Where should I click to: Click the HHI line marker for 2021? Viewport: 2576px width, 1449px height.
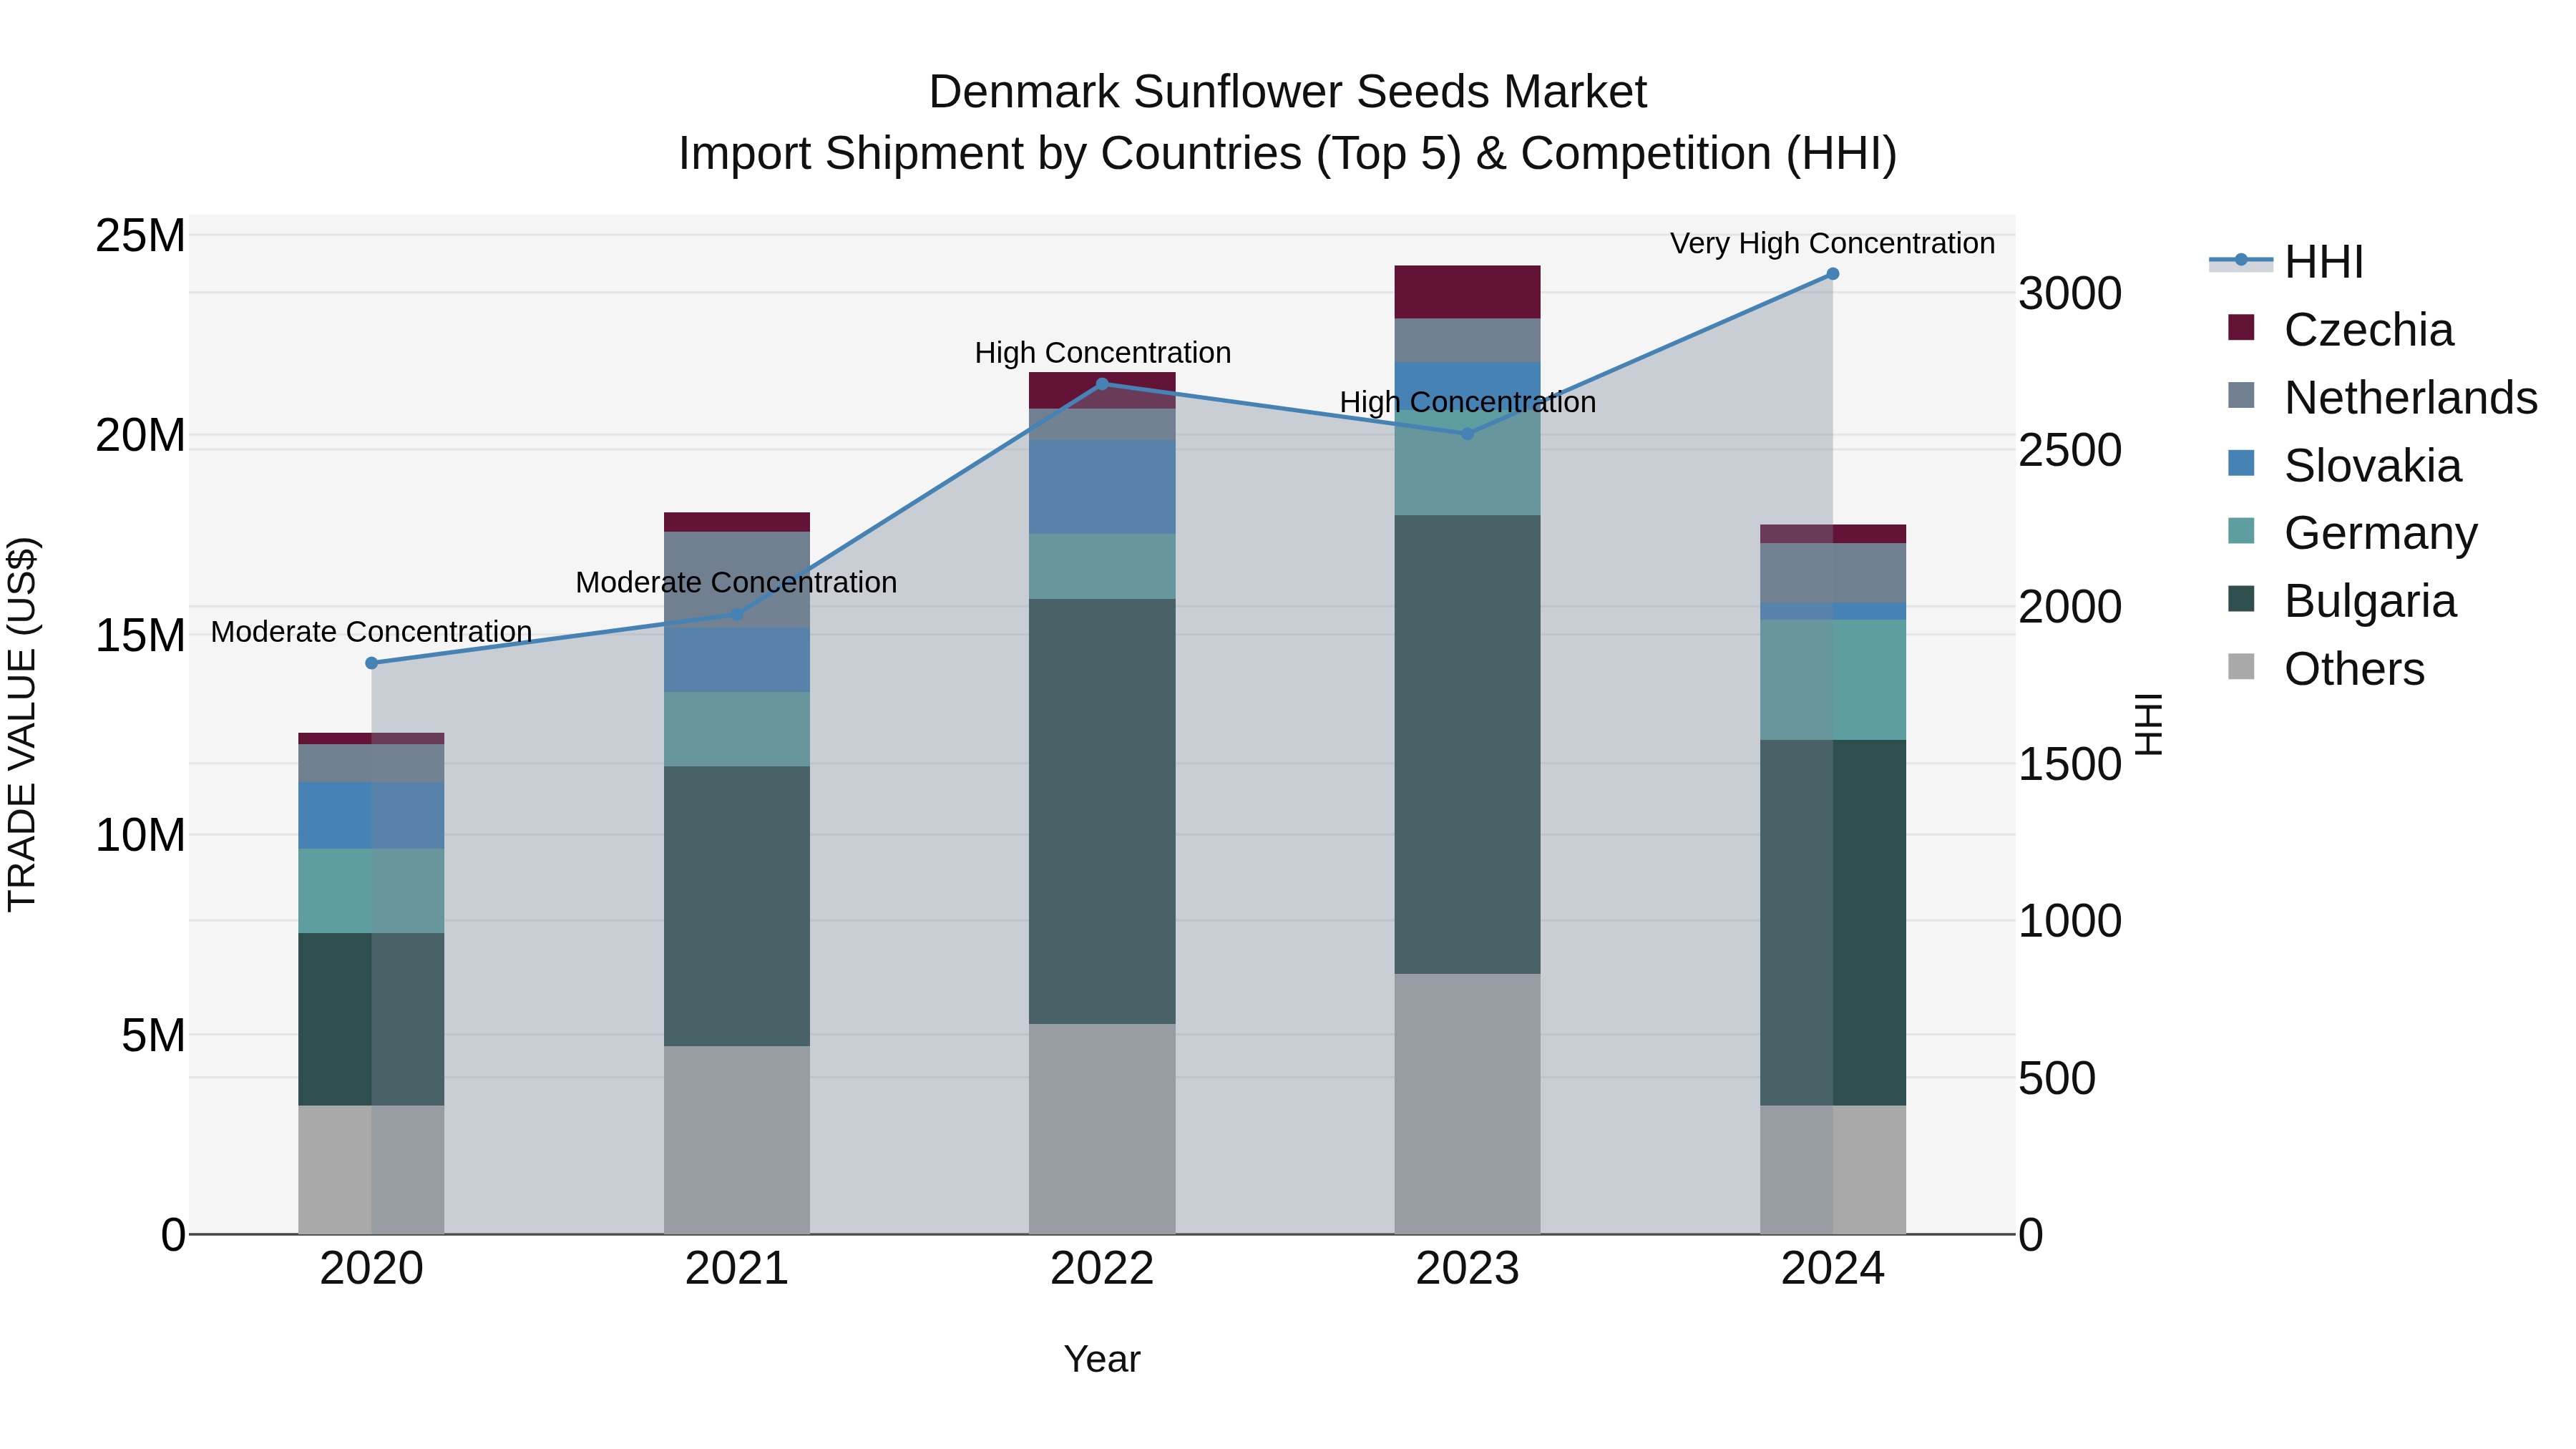(737, 614)
